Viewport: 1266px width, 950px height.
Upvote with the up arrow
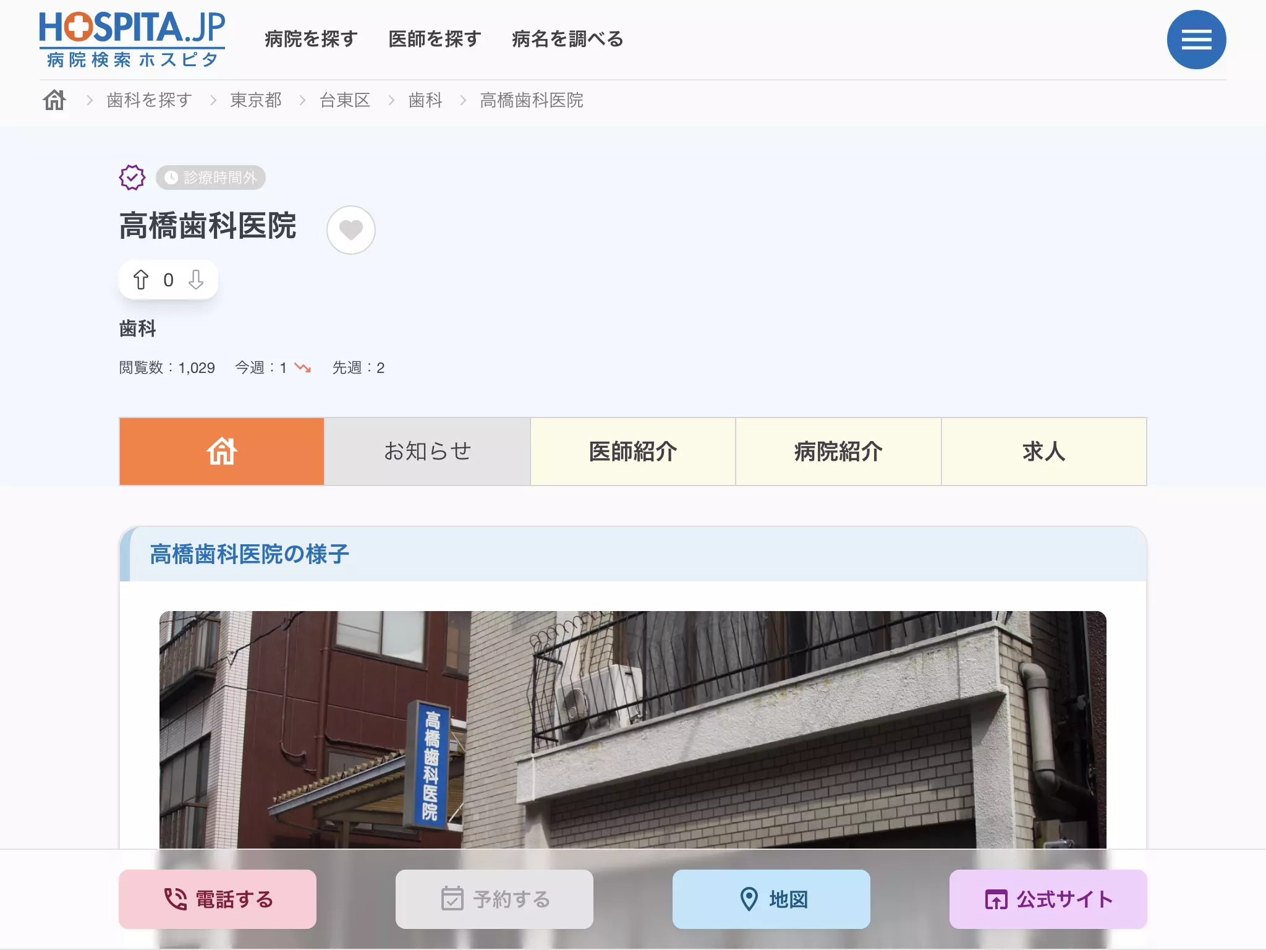click(x=141, y=280)
